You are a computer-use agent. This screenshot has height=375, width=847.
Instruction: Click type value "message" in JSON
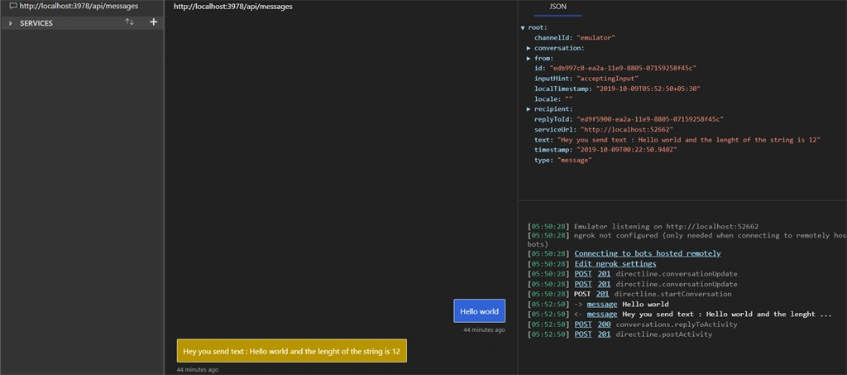tap(575, 160)
